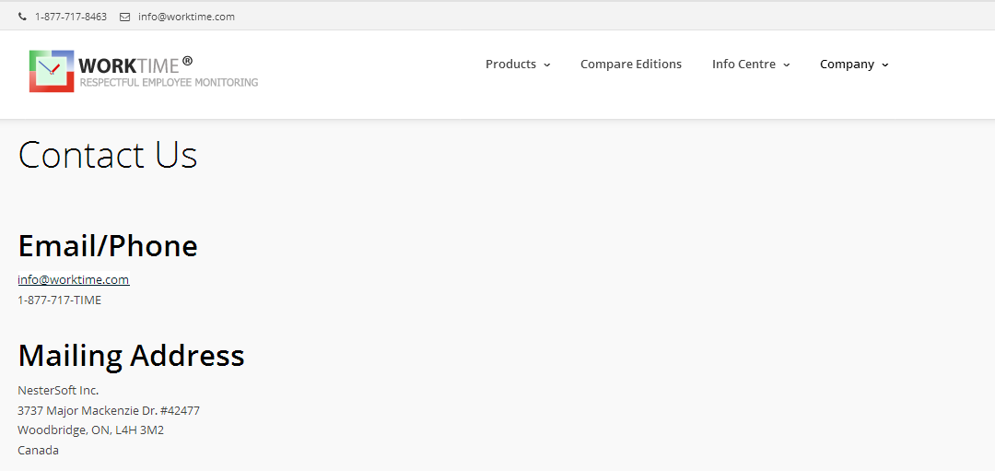The width and height of the screenshot is (995, 471).
Task: Expand the chevron next to Products
Action: click(x=547, y=65)
